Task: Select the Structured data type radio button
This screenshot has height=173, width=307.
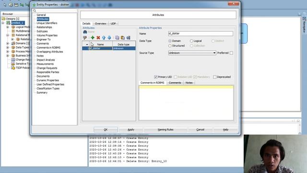Action: click(x=170, y=46)
